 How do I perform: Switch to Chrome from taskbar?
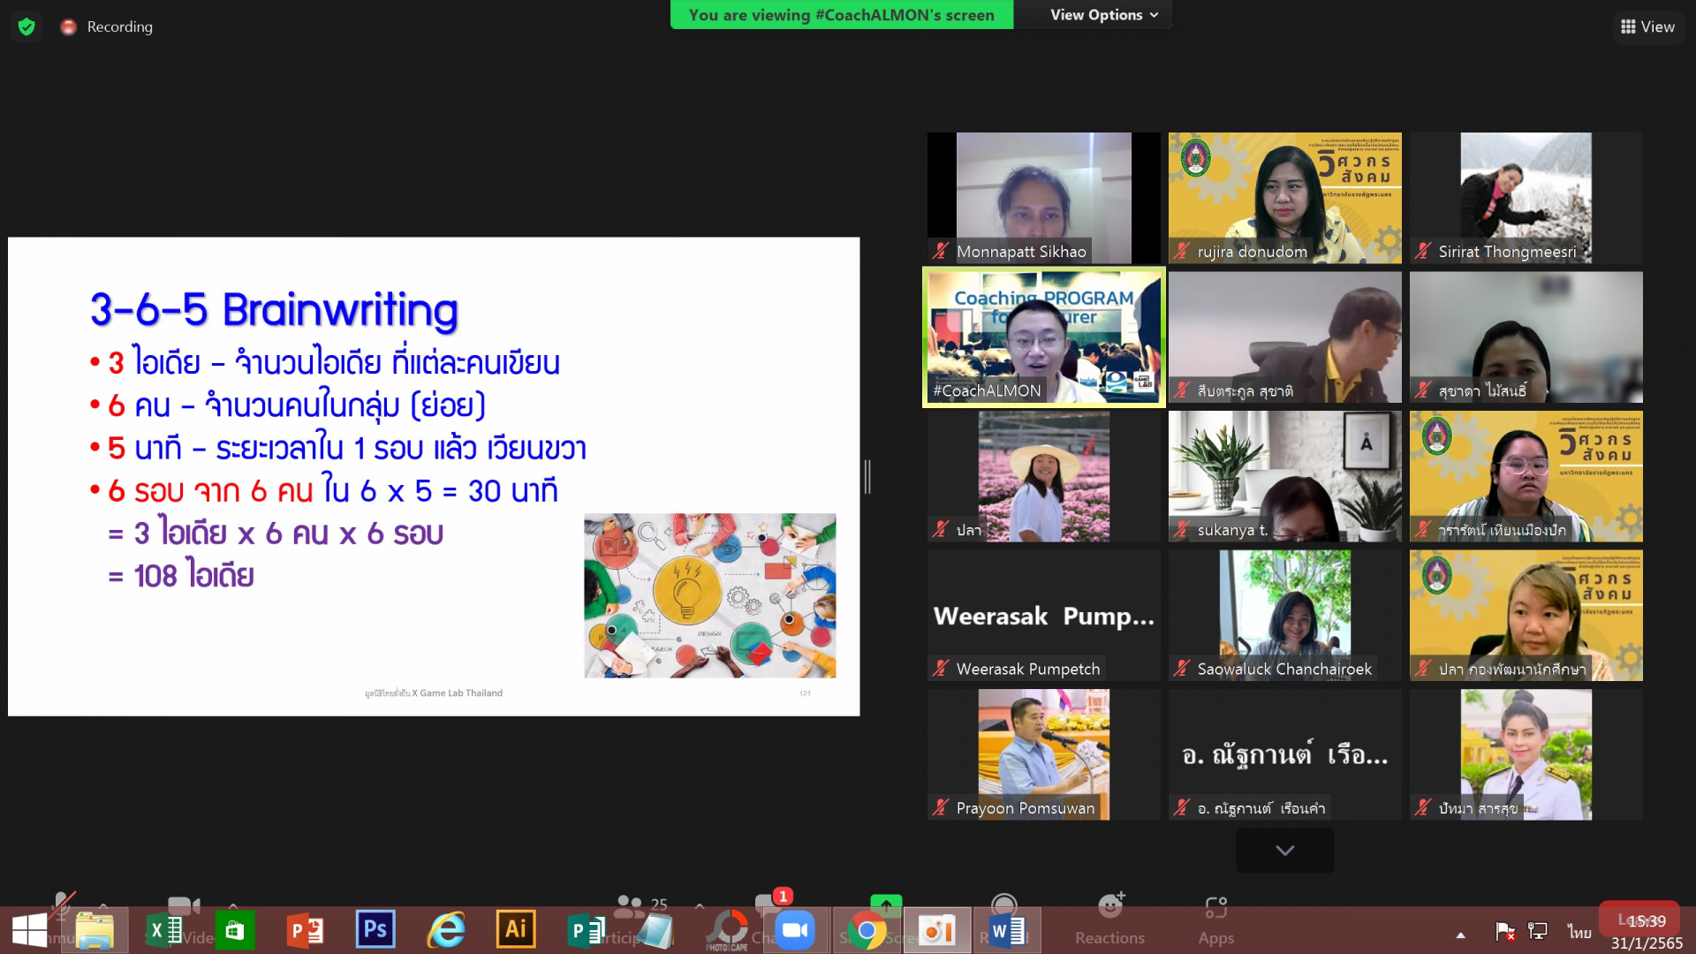coord(867,930)
